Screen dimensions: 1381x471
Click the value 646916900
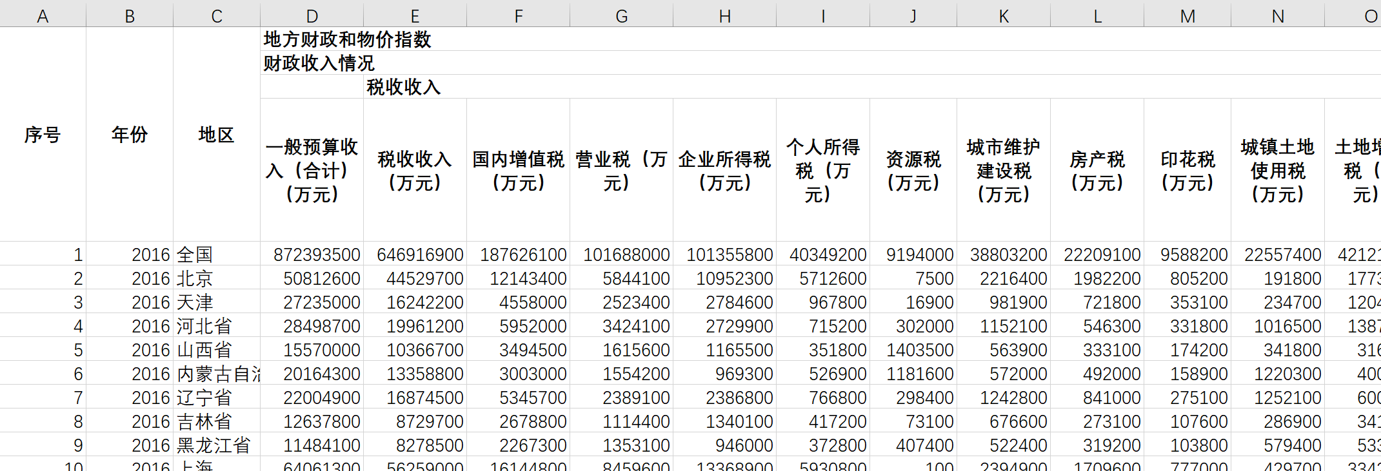pos(420,255)
